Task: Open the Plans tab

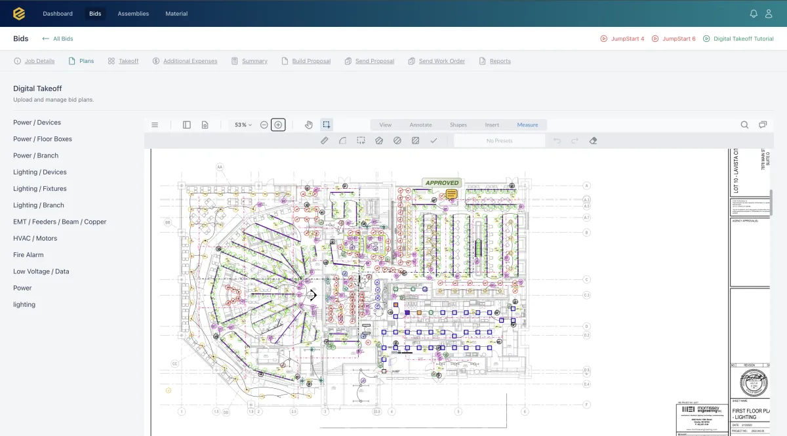Action: tap(81, 61)
